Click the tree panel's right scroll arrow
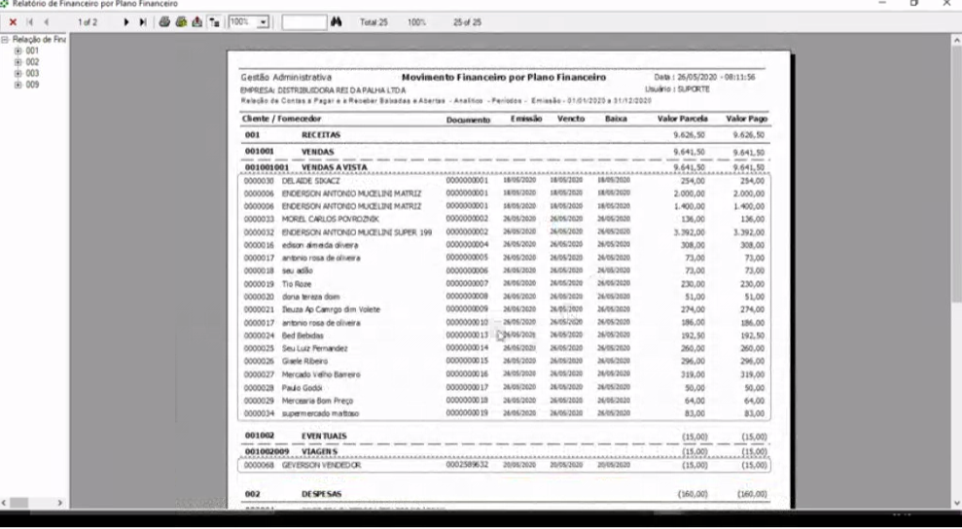 pos(59,503)
